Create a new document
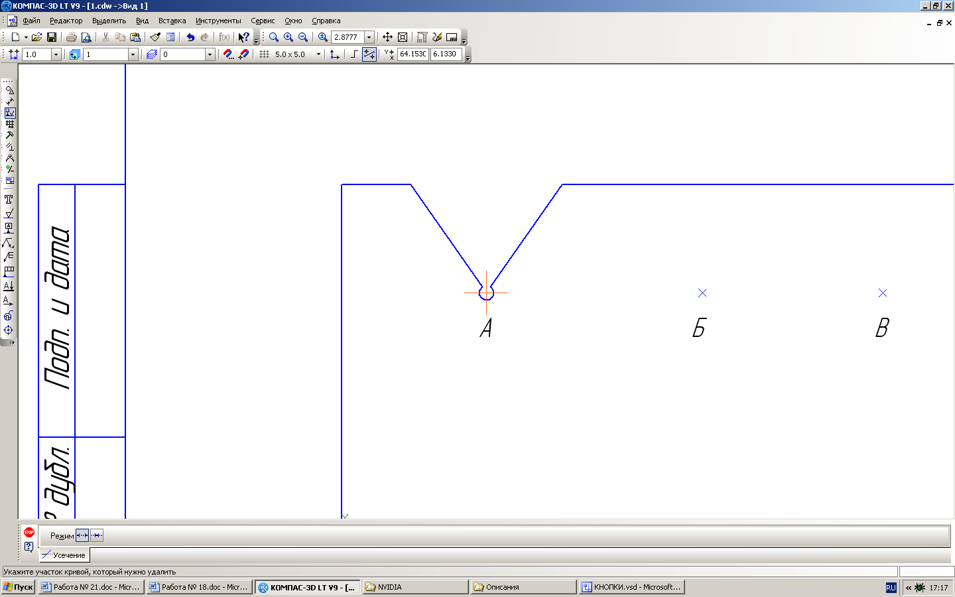The height and width of the screenshot is (597, 955). [x=15, y=37]
